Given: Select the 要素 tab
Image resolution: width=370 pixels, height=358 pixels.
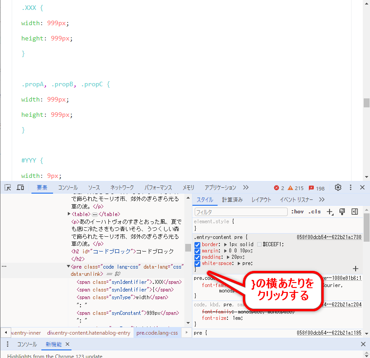Looking at the screenshot, I should 42,187.
